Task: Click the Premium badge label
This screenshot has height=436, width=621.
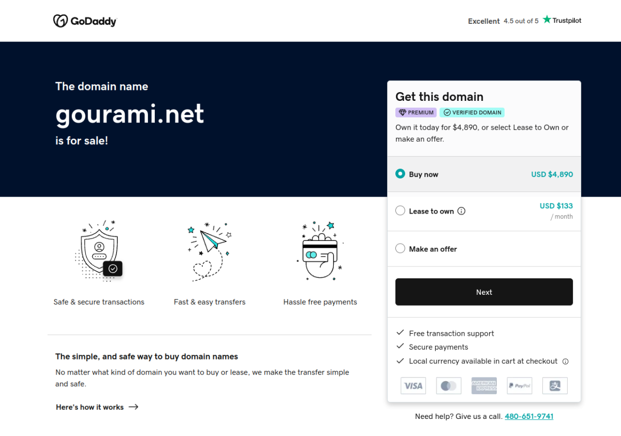Action: point(416,112)
